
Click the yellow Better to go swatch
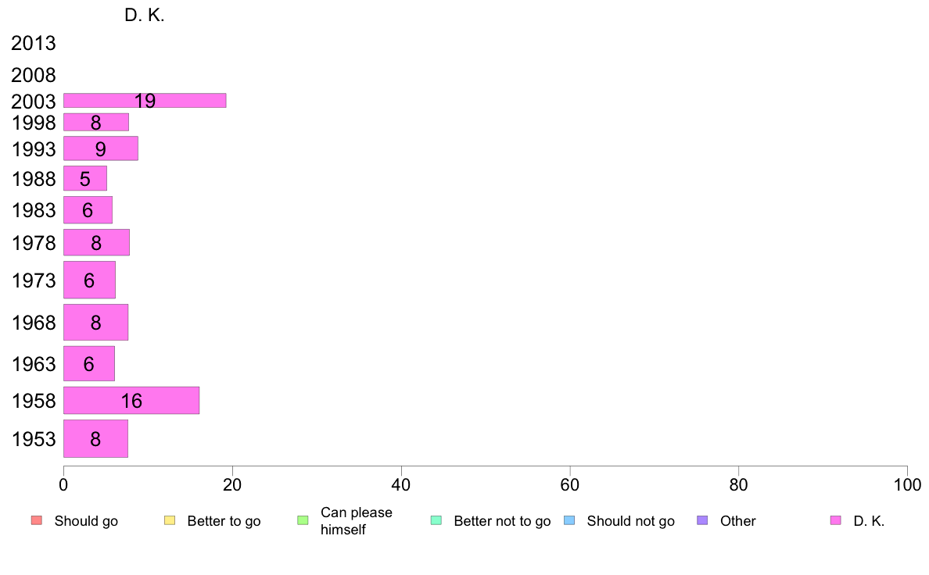(x=170, y=520)
